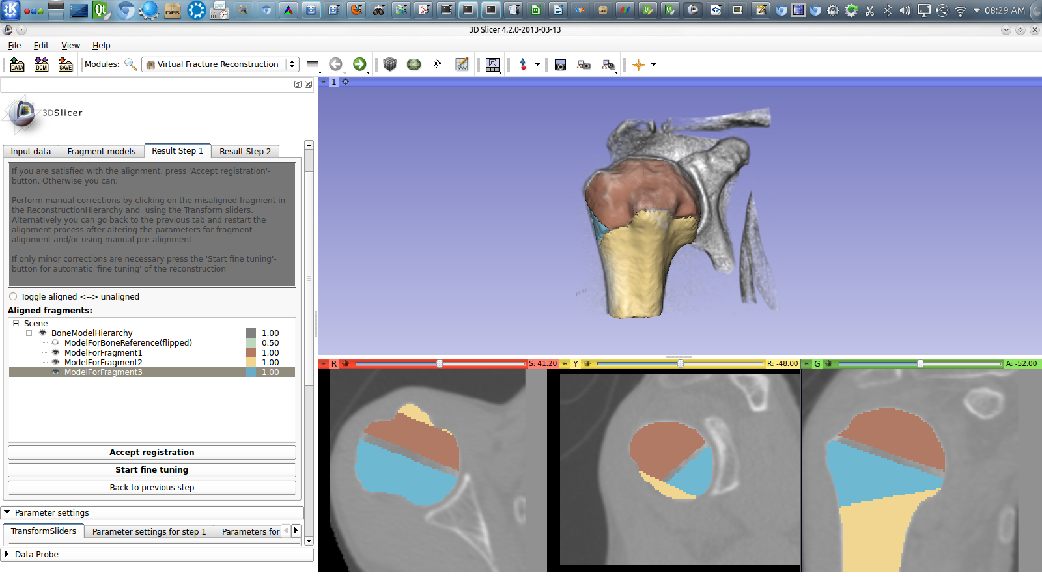Click the blue color swatch of ModelForFragment3

tap(251, 372)
